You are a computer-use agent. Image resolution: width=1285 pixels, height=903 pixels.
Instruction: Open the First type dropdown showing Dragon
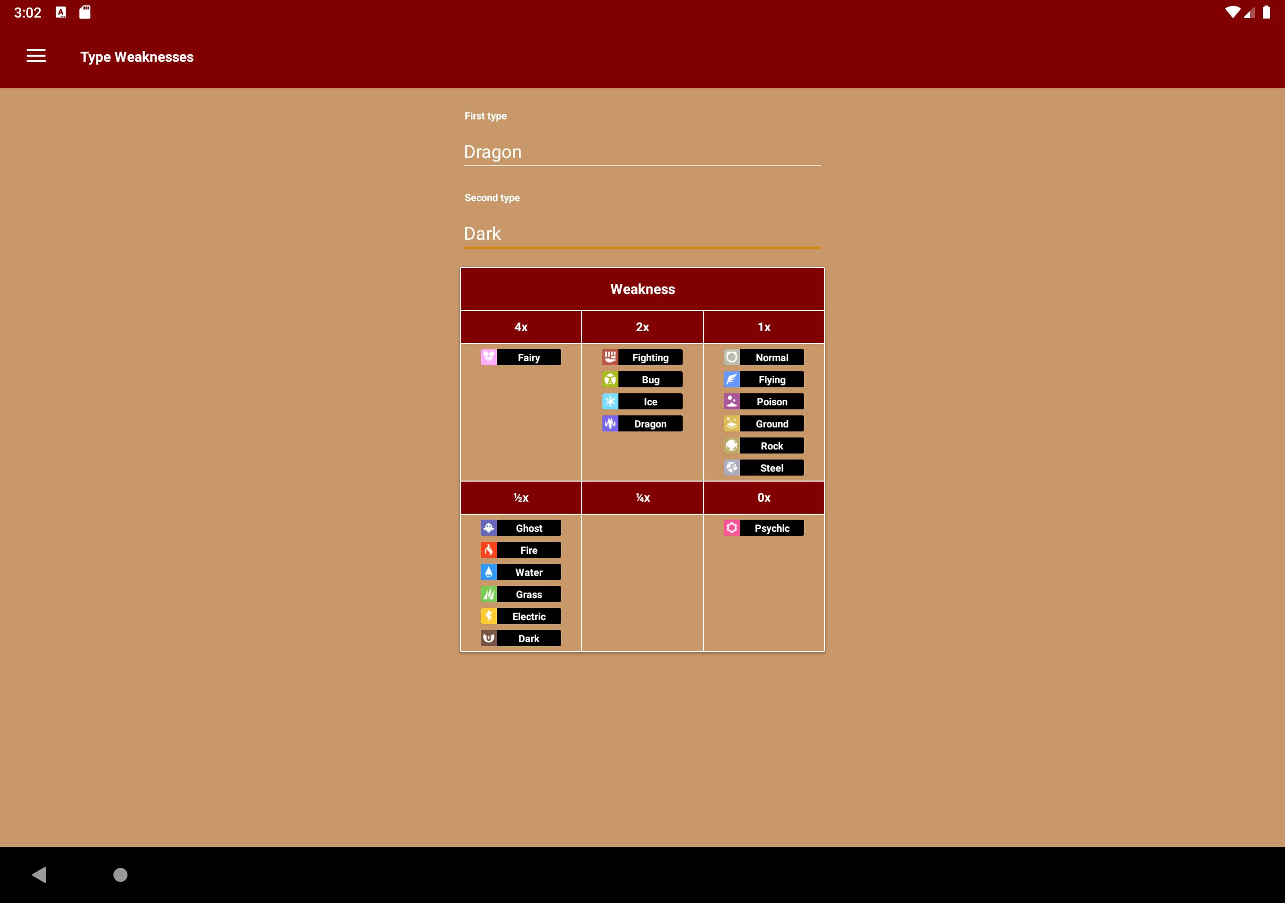(642, 152)
